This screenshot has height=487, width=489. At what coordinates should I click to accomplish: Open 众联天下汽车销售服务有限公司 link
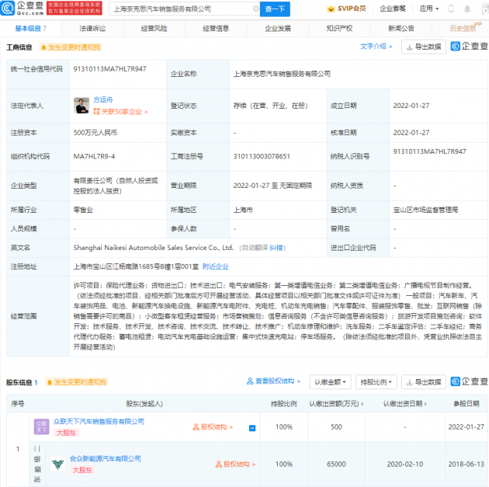[99, 422]
